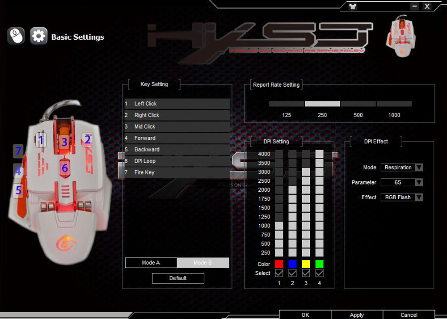
Task: Click the red color swatch for DPI 1
Action: 279,264
